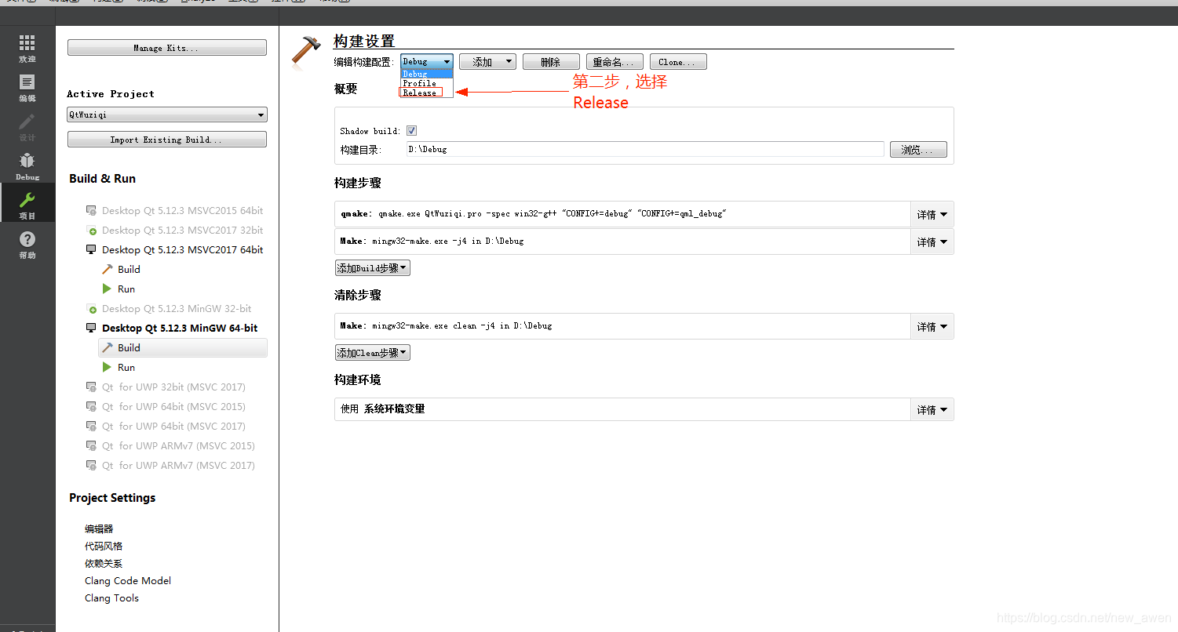Expand 详情 for 构建环境 system environment

[932, 409]
